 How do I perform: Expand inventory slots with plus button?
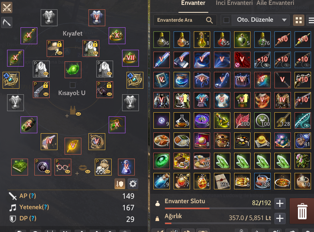pos(280,203)
